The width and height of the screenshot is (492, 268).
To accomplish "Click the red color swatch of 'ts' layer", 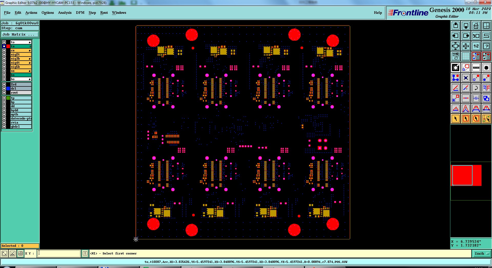I will point(8,46).
